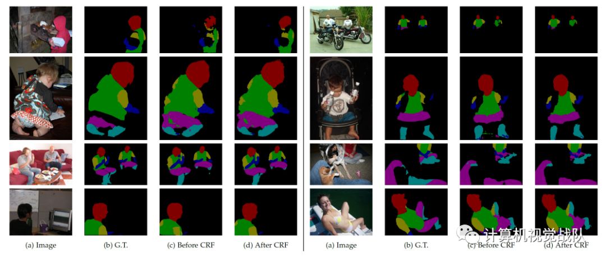Open the baby in stroller photo

click(x=341, y=99)
